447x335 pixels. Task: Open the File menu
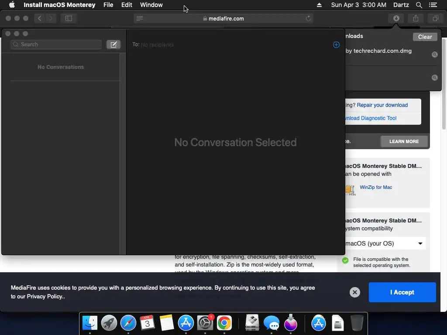[108, 5]
